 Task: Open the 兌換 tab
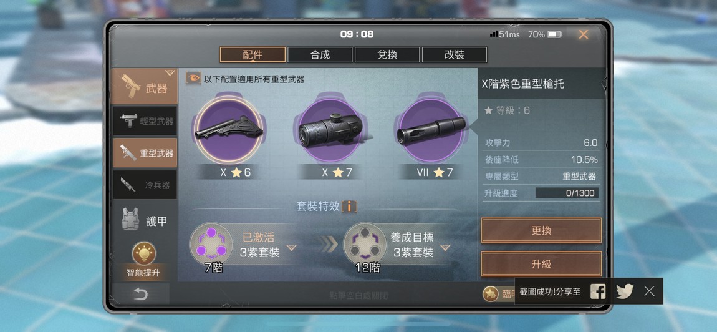click(x=387, y=55)
